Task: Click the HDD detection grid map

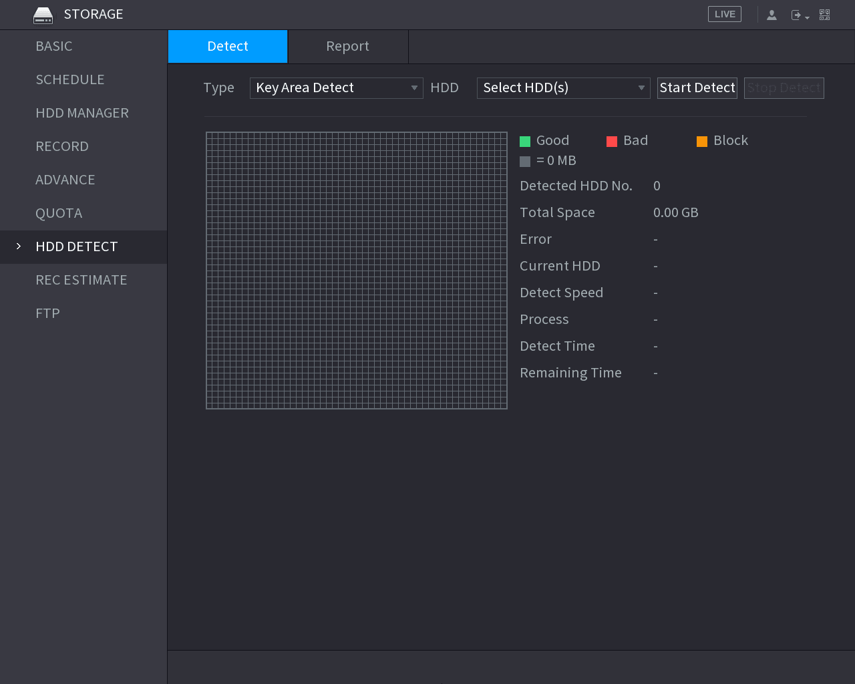Action: point(357,271)
